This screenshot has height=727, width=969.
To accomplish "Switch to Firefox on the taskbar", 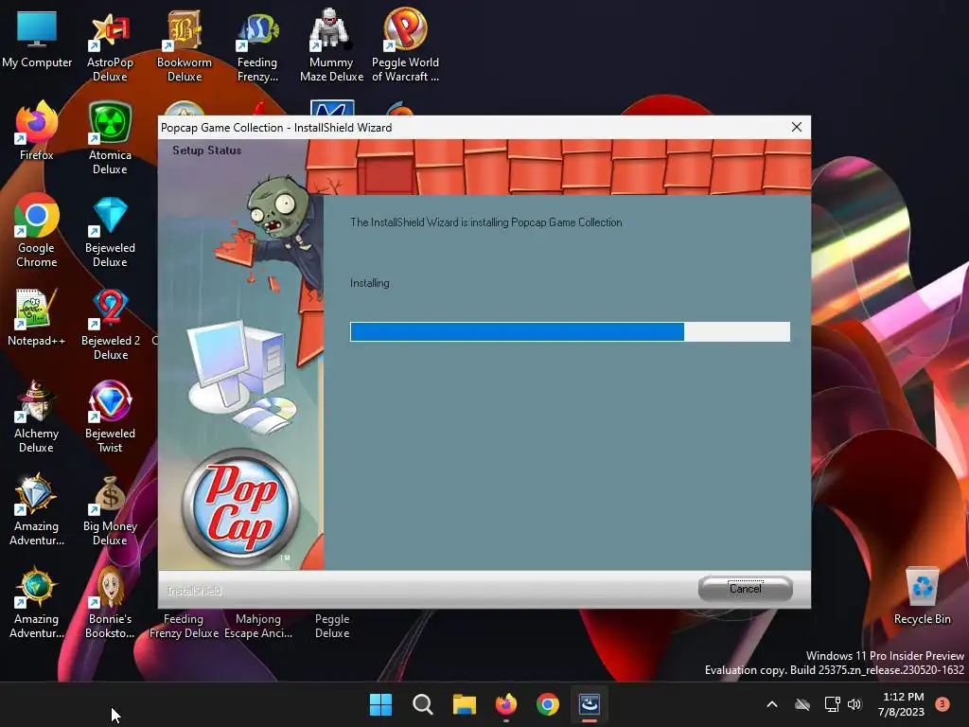I will coord(506,704).
